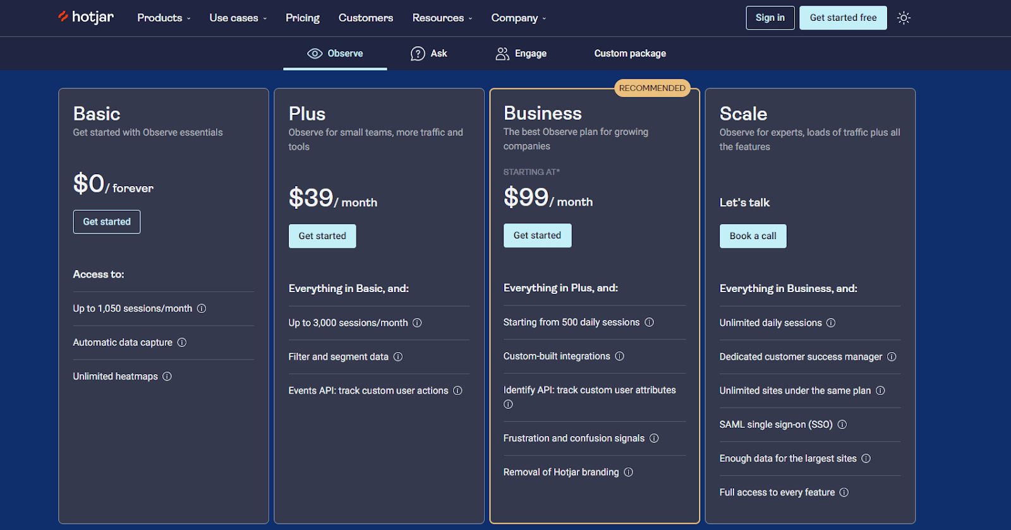Show info for Starting from 500 daily sessions
This screenshot has width=1011, height=530.
(x=649, y=322)
